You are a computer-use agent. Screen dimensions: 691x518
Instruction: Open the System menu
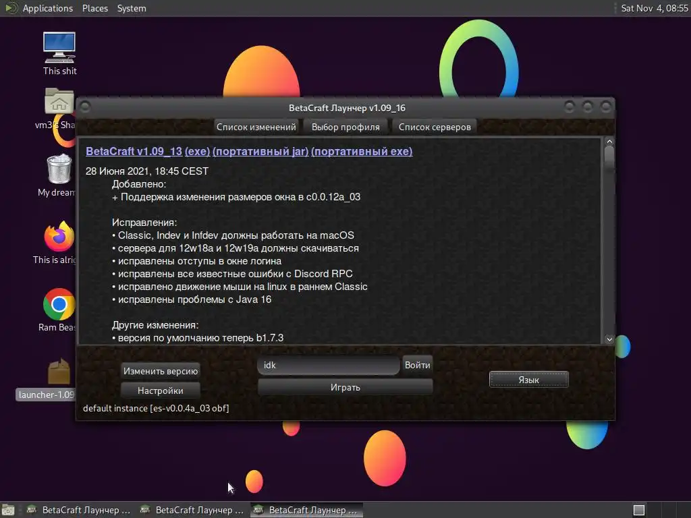[x=132, y=8]
